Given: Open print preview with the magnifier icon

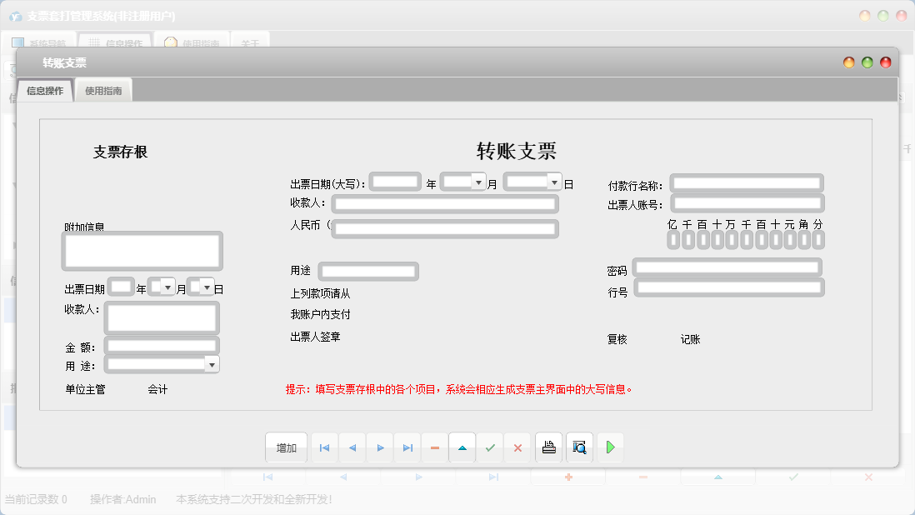Looking at the screenshot, I should [x=578, y=447].
